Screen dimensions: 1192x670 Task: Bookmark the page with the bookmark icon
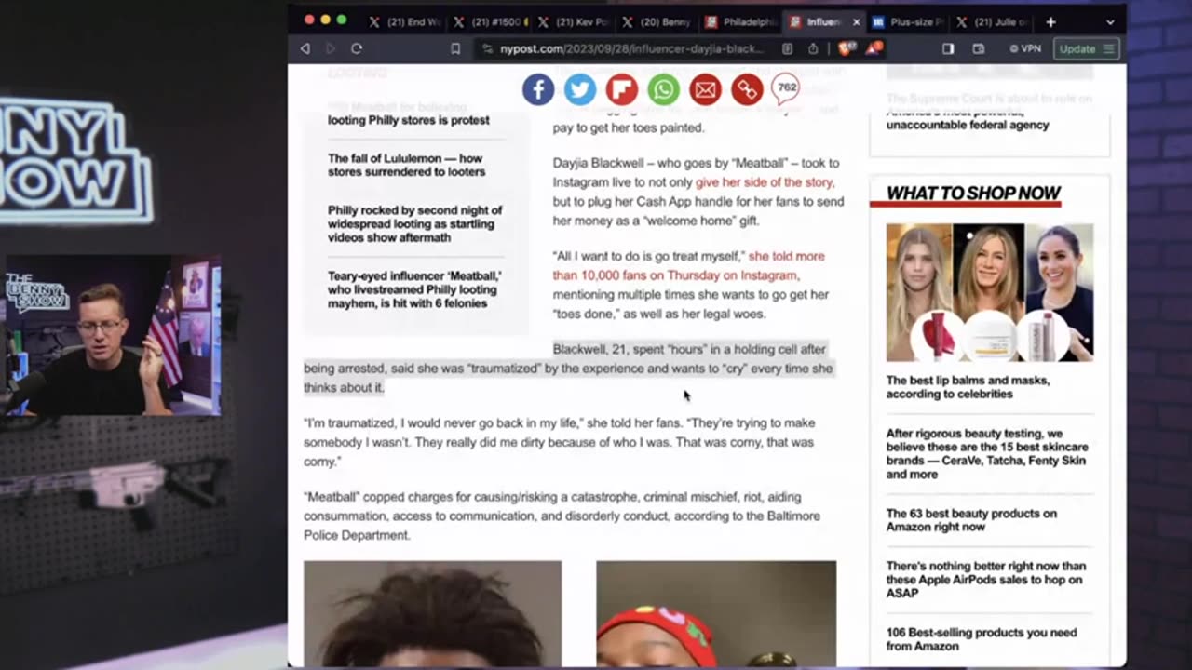[455, 48]
